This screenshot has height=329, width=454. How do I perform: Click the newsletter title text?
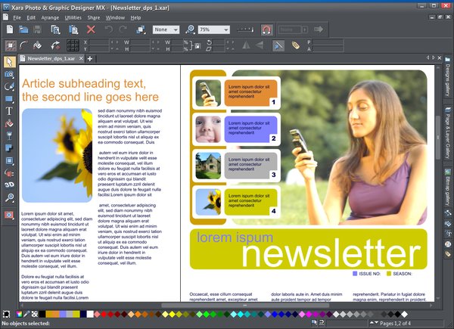(x=331, y=253)
